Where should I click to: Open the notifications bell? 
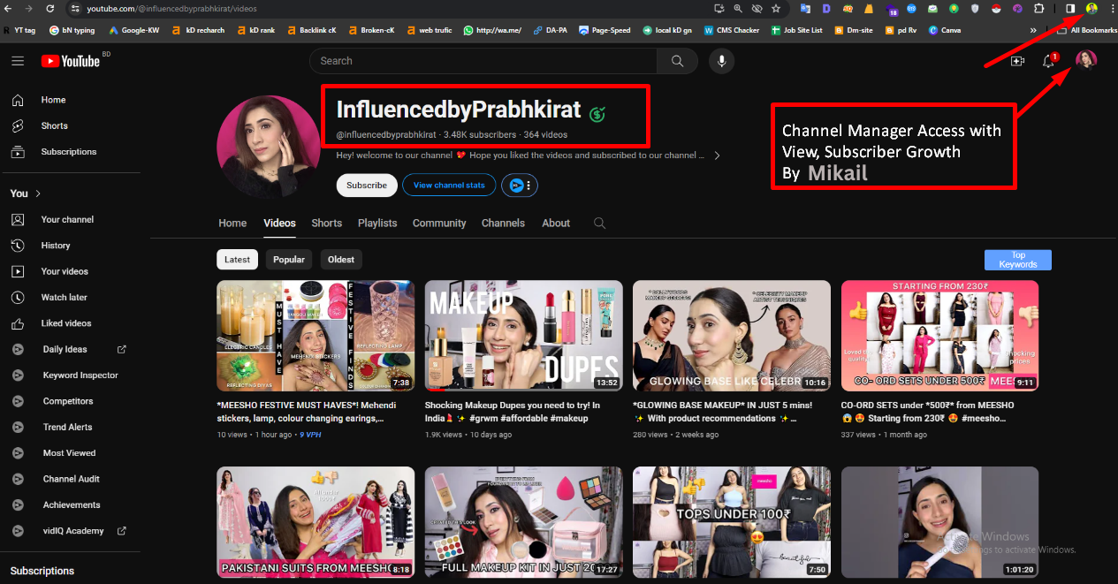click(x=1048, y=61)
